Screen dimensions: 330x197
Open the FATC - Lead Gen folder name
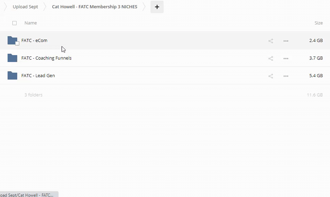coord(38,76)
